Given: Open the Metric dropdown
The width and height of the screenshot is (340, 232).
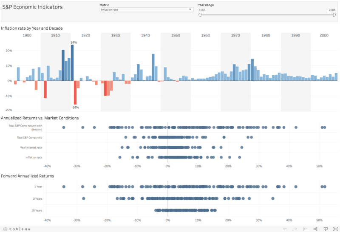Looking at the screenshot, I should 144,9.
